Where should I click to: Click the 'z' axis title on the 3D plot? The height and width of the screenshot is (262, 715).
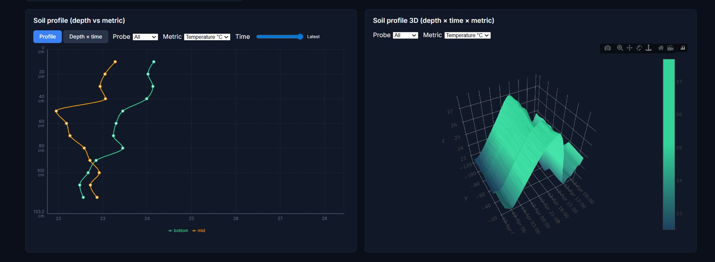[x=443, y=141]
